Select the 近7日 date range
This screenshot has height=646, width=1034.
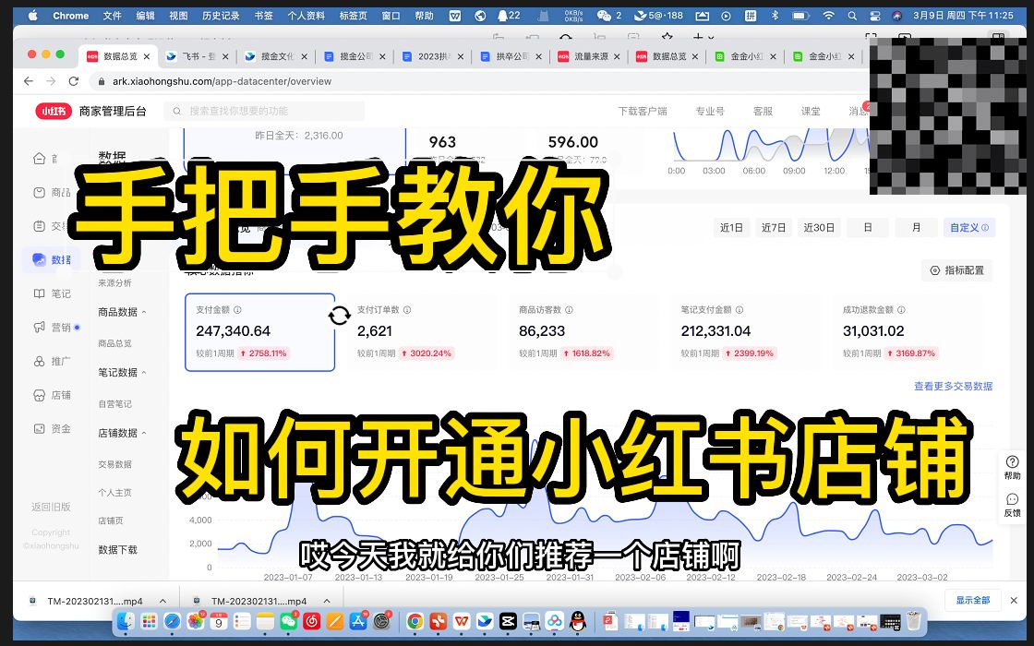click(x=774, y=227)
